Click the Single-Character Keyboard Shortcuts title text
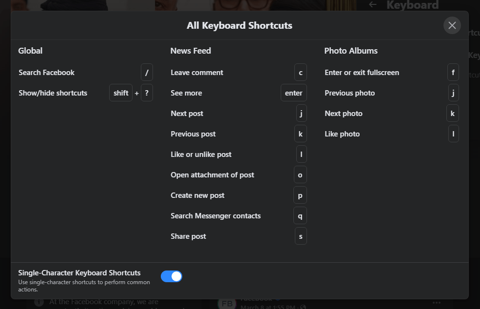Viewport: 480px width, 309px height. click(79, 273)
